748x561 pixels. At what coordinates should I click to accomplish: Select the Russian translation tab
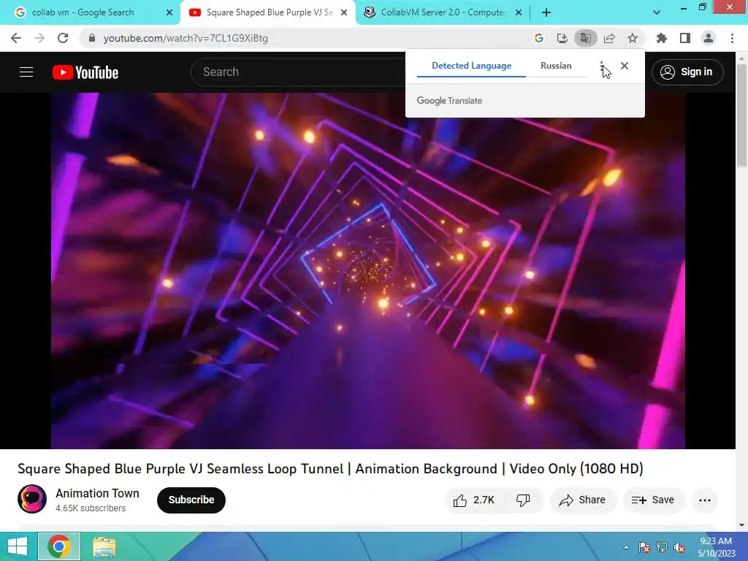point(556,66)
